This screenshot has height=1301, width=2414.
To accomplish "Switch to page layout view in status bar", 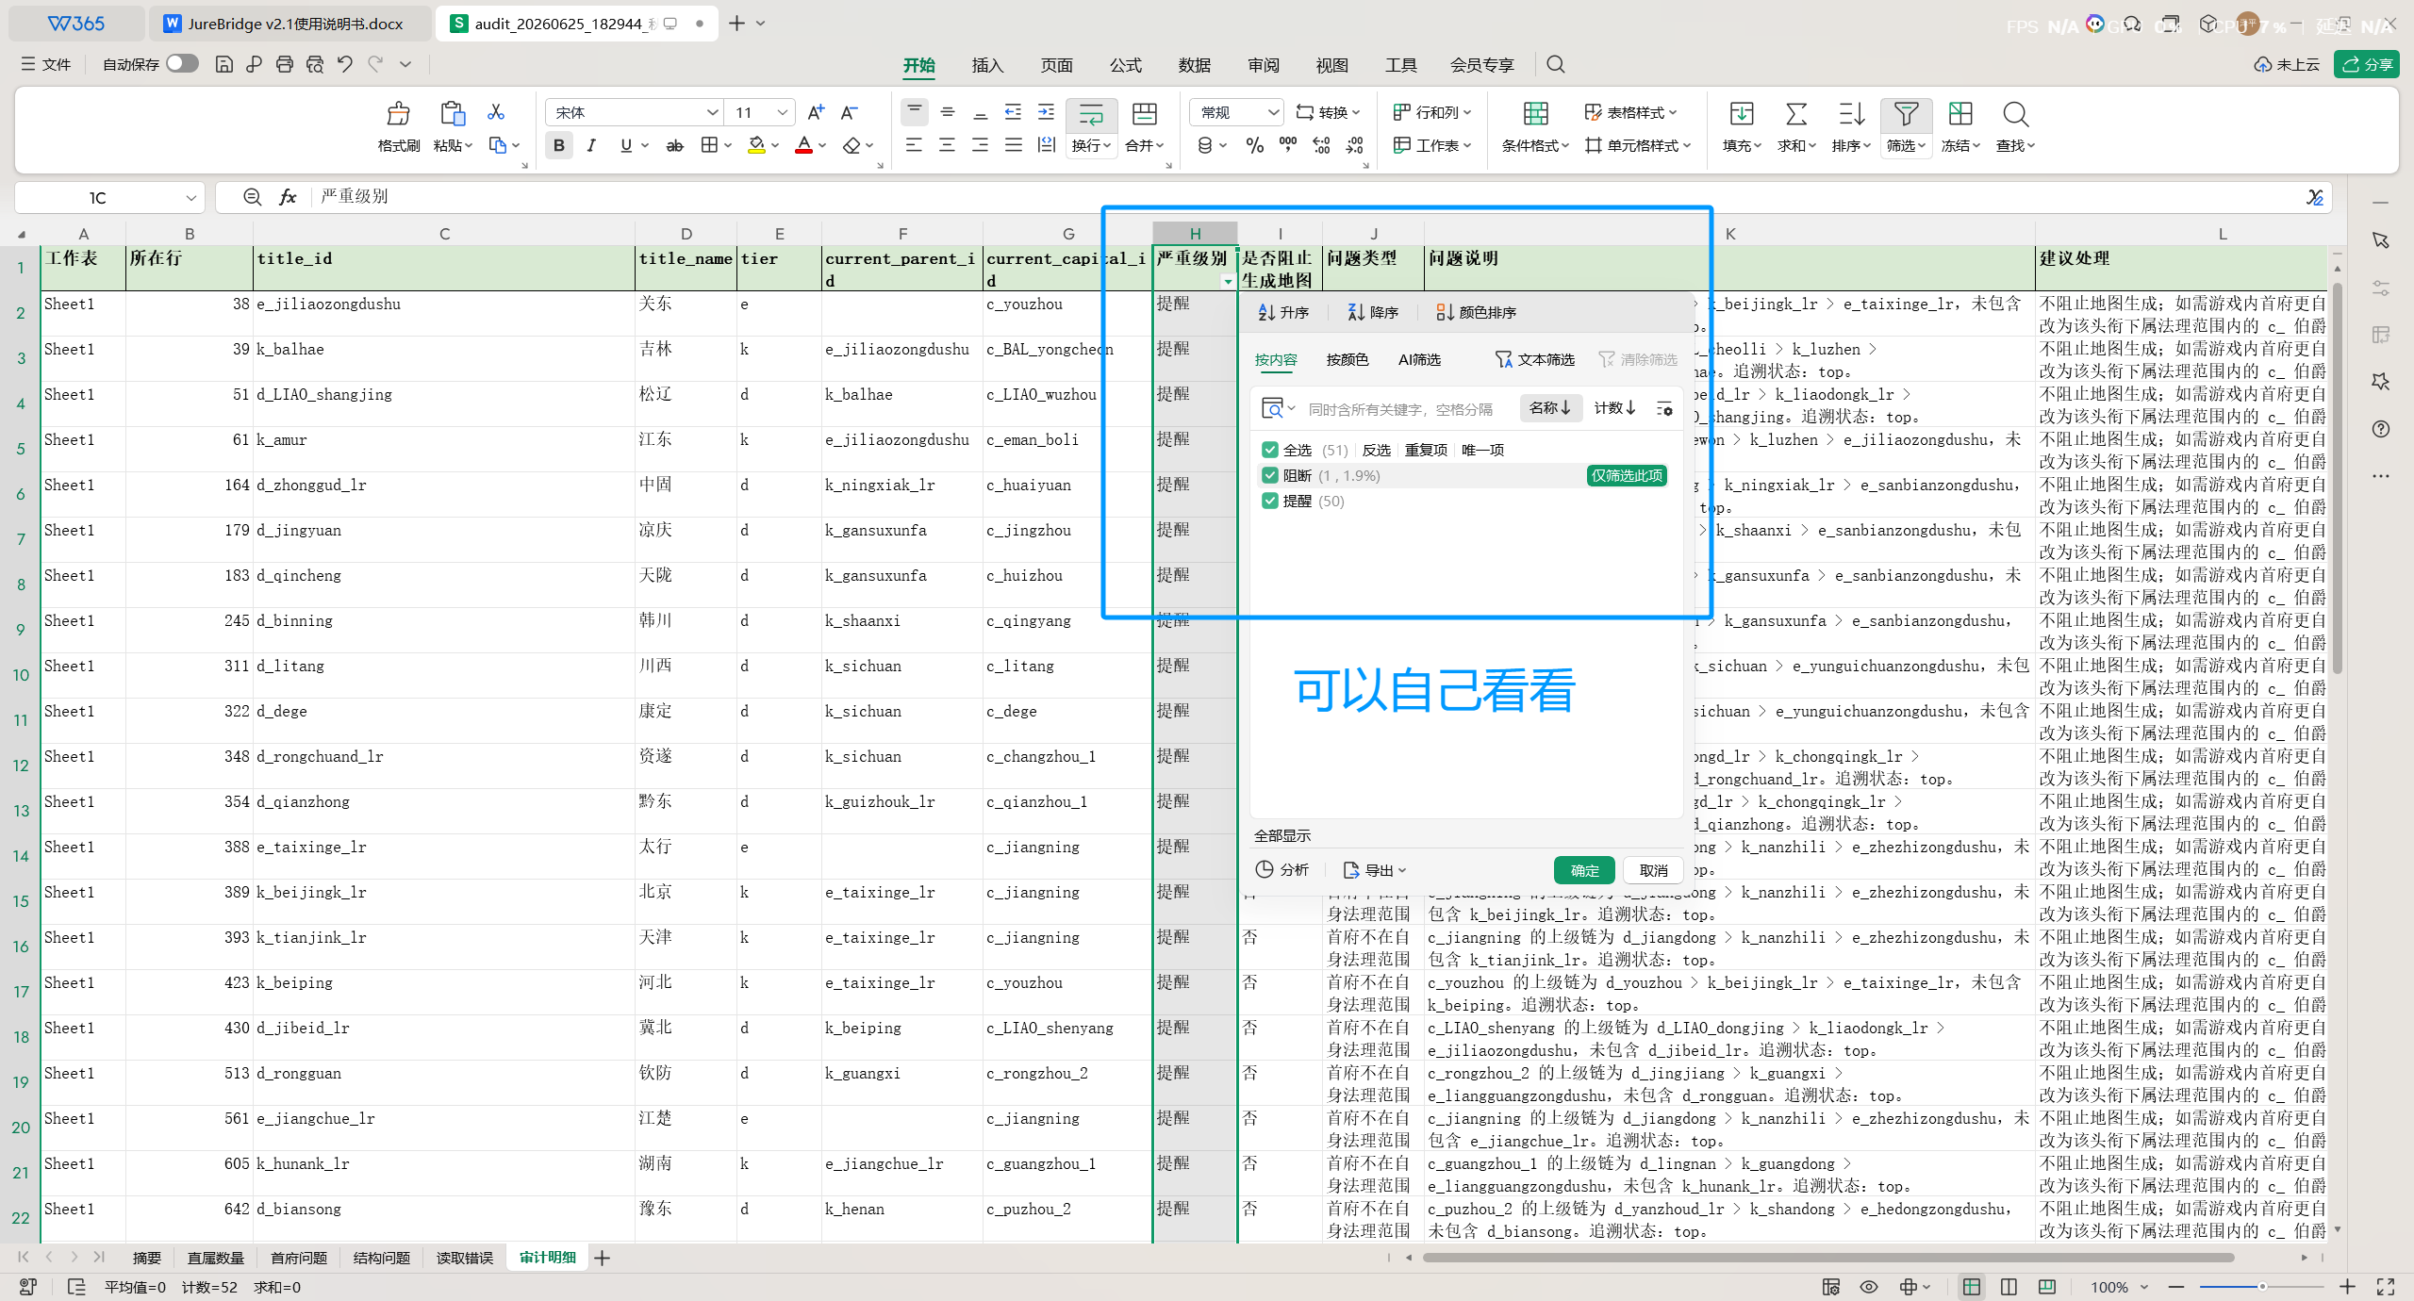I will tap(2009, 1287).
